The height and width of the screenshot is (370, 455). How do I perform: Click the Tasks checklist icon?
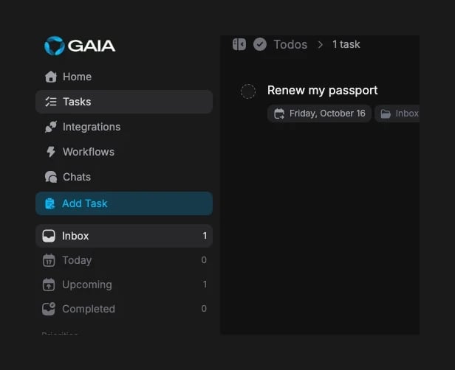(51, 102)
